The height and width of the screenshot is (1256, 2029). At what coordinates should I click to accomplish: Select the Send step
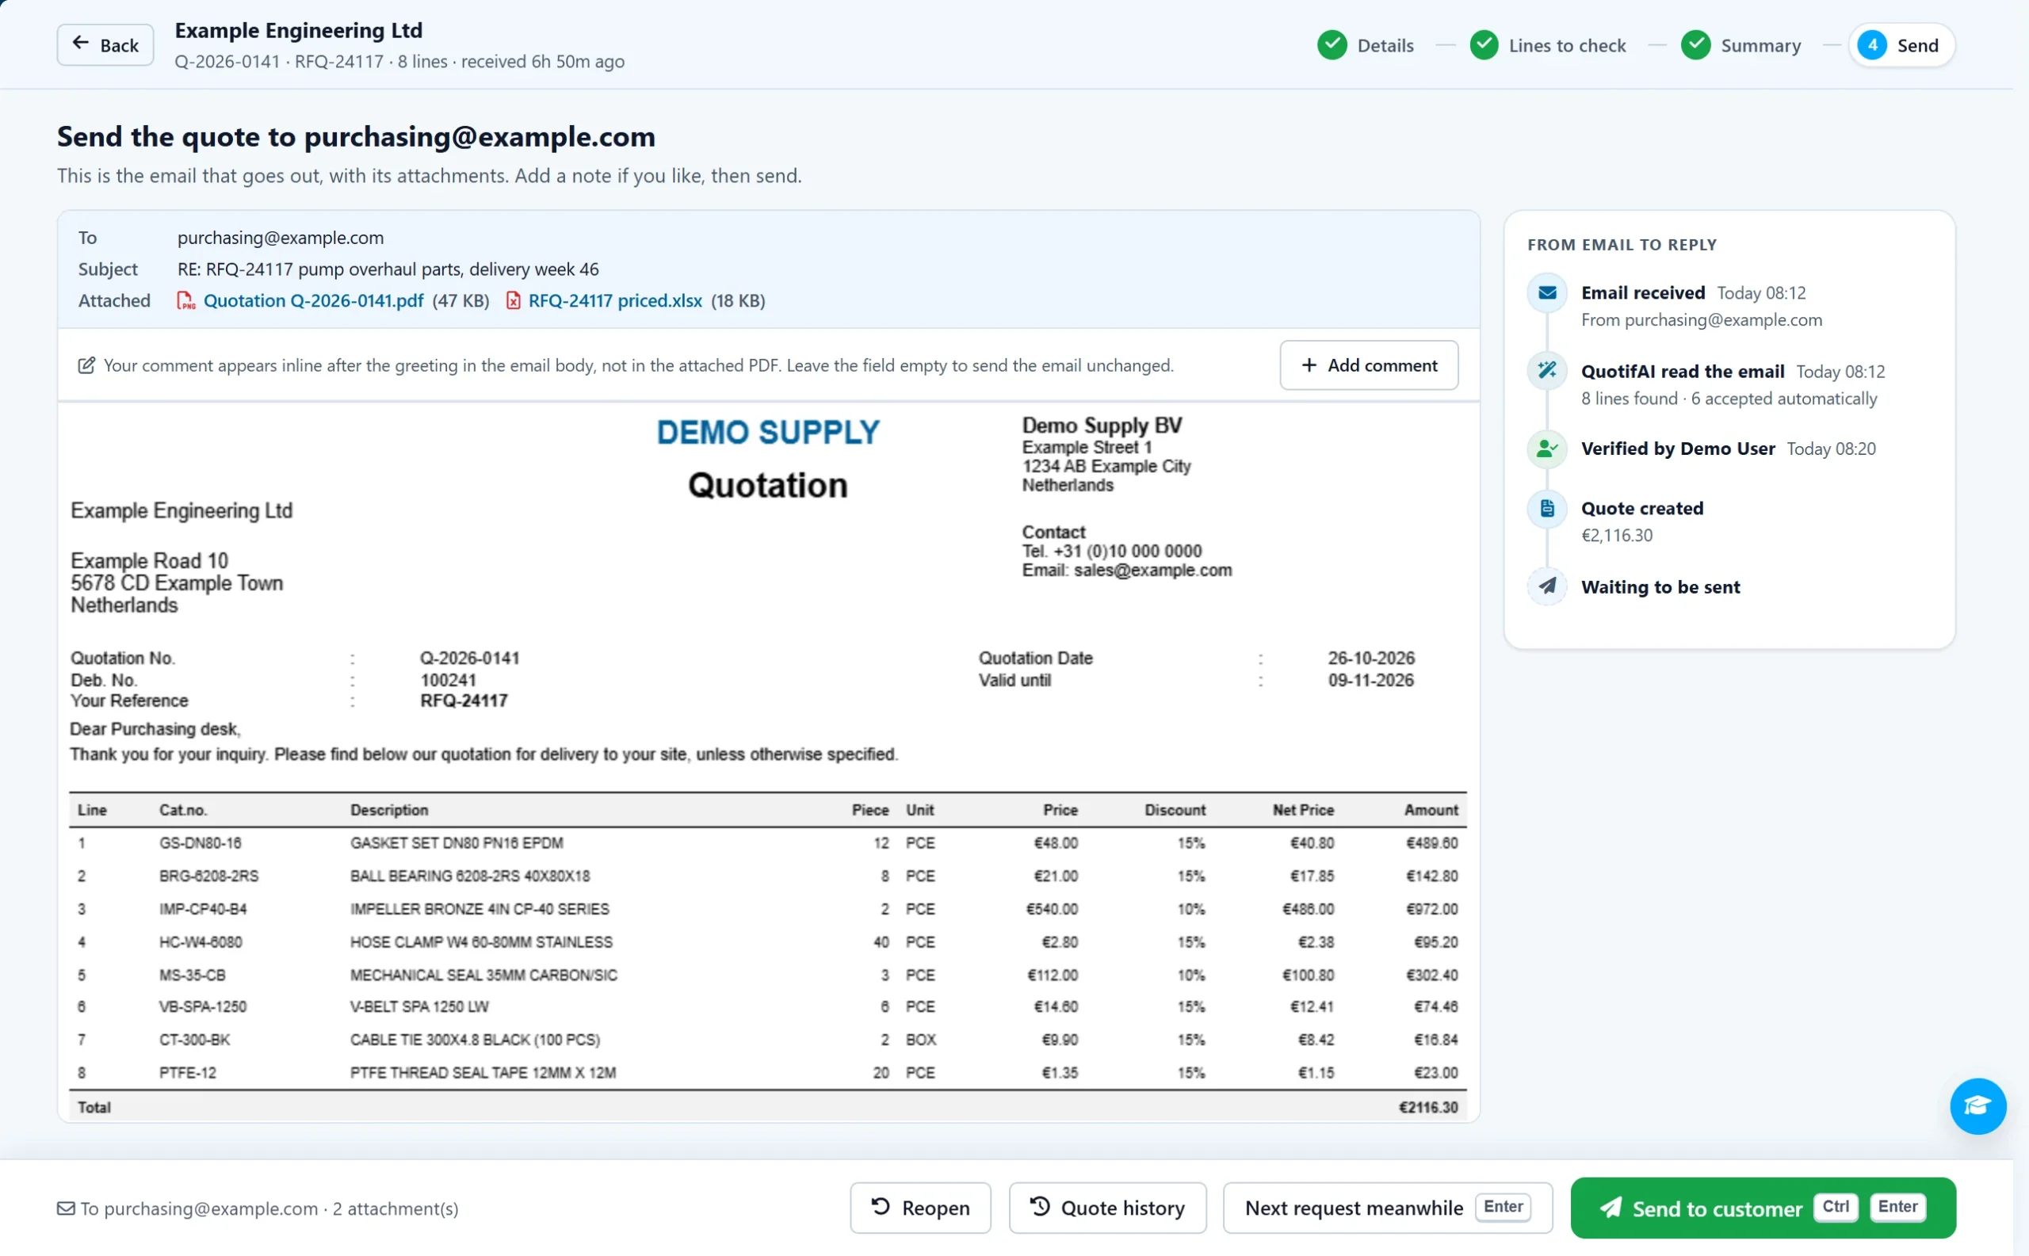[x=1901, y=45]
